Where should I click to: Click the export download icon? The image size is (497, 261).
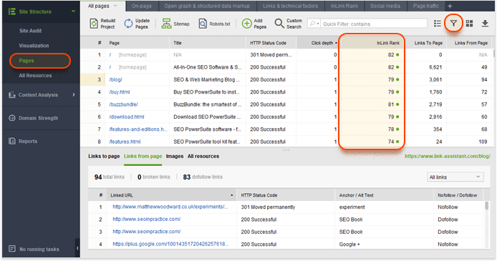(x=485, y=24)
